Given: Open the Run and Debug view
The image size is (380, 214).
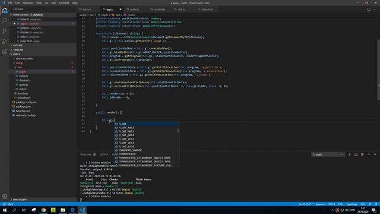Looking at the screenshot, I should 5,42.
